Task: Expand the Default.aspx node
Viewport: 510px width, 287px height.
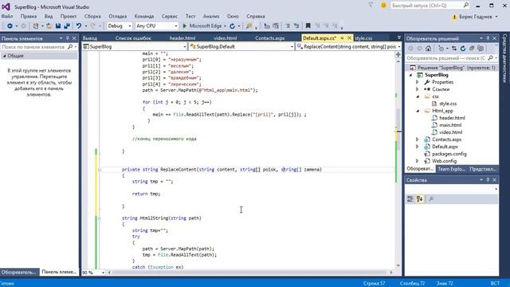Action: pyautogui.click(x=418, y=147)
